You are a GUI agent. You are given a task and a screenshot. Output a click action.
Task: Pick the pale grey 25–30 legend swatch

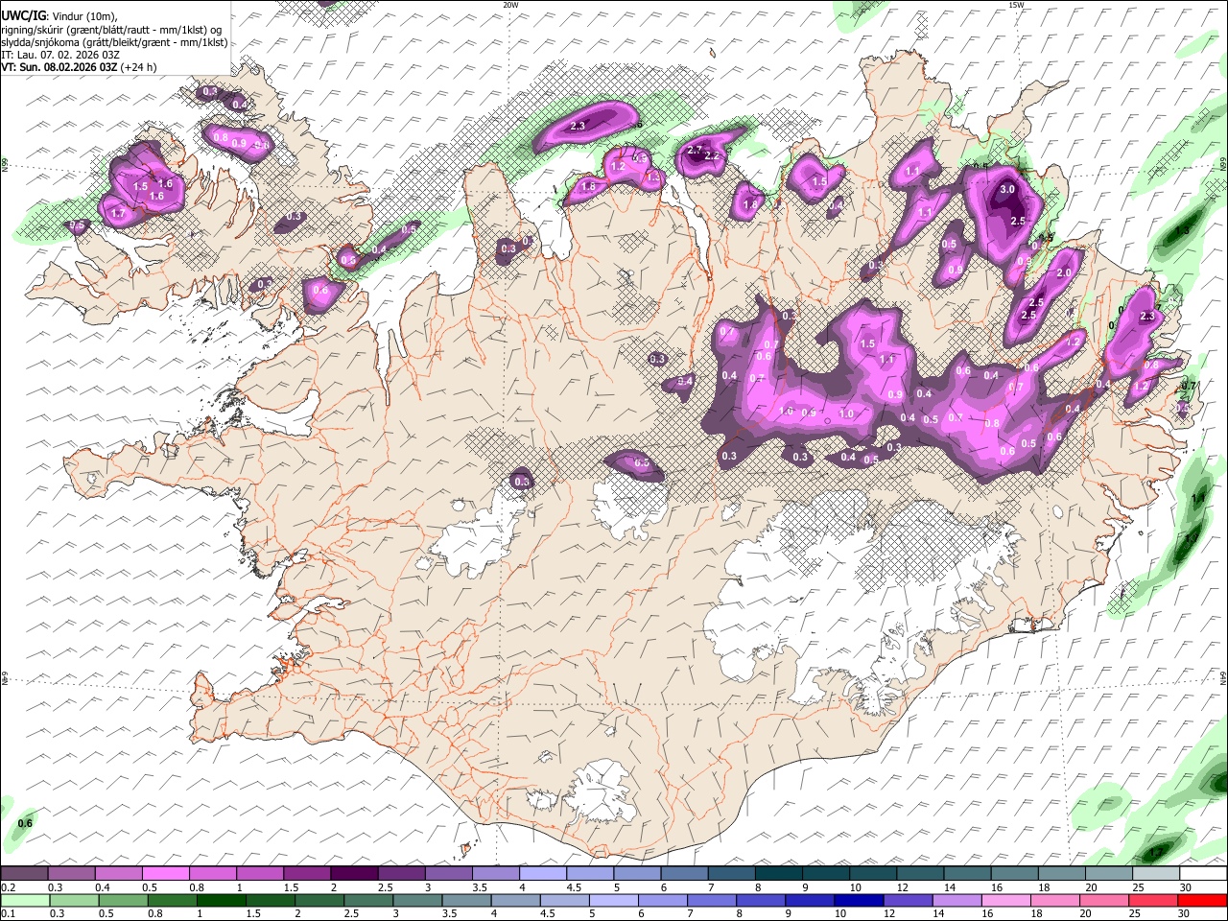[1156, 874]
